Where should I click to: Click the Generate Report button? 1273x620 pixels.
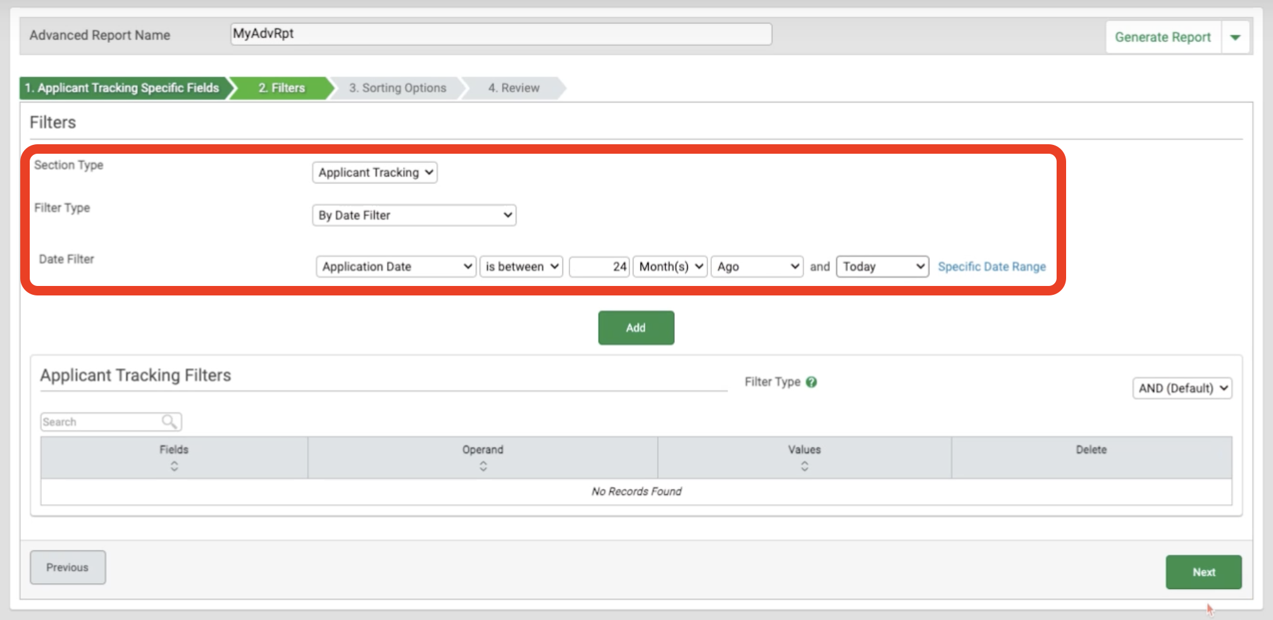coord(1163,37)
